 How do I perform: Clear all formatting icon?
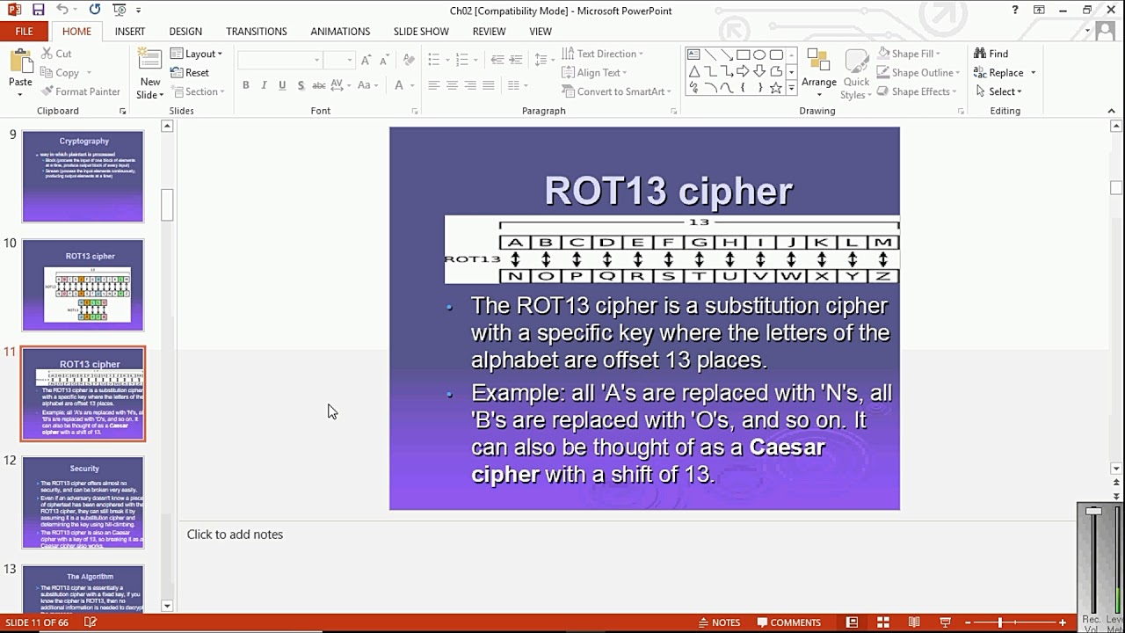409,60
